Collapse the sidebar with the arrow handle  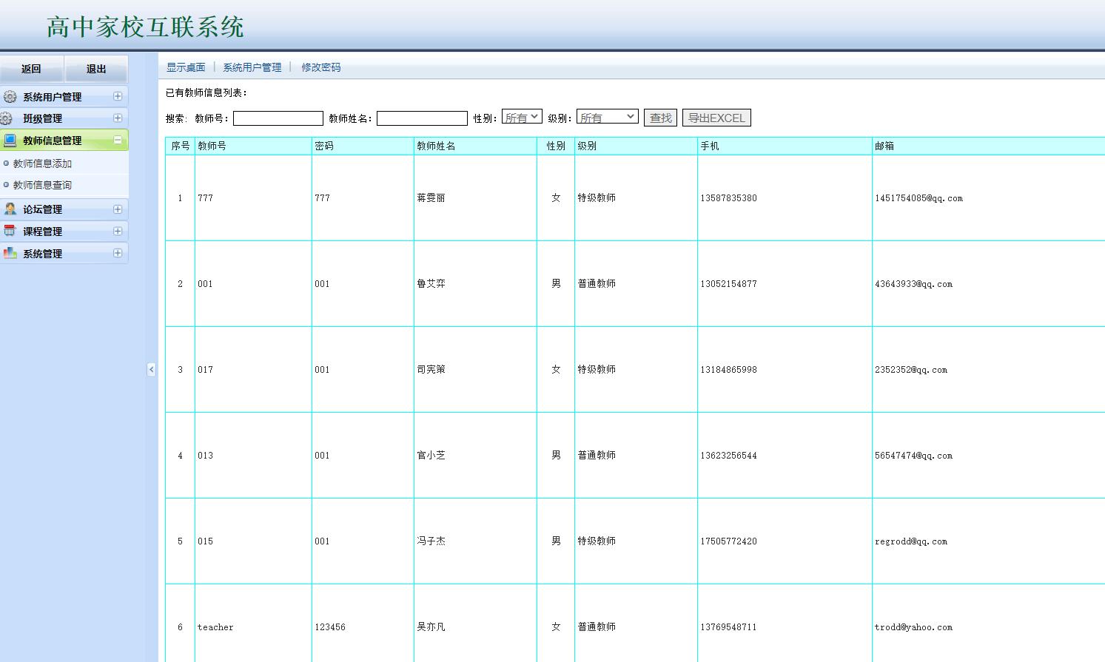pyautogui.click(x=151, y=369)
